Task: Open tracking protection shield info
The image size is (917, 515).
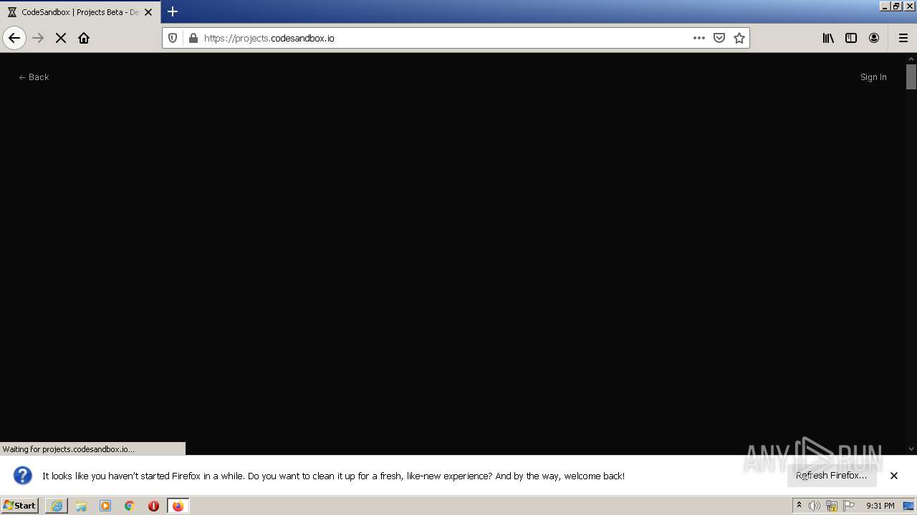Action: point(173,38)
